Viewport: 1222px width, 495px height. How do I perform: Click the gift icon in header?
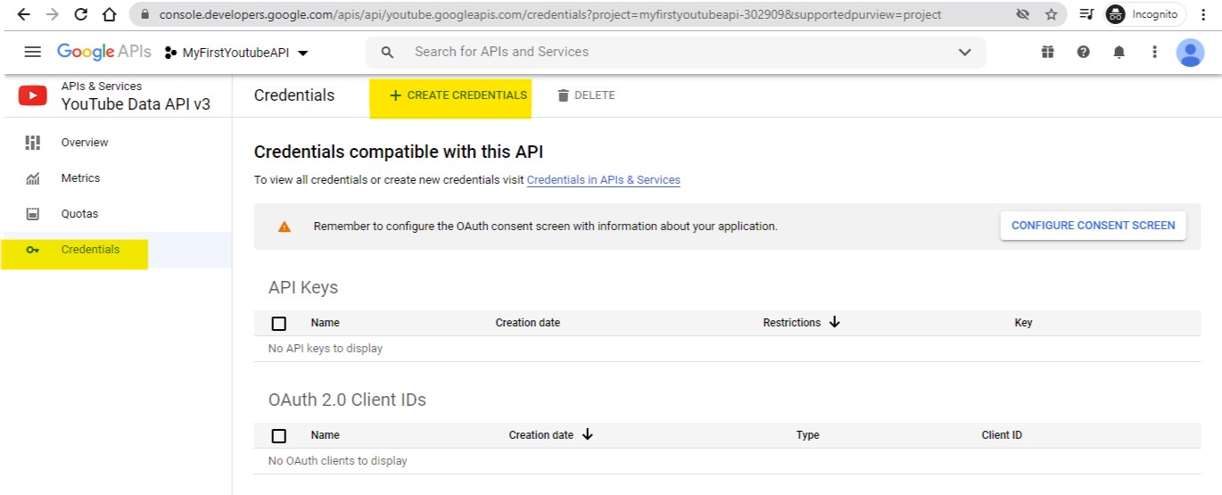[1047, 53]
